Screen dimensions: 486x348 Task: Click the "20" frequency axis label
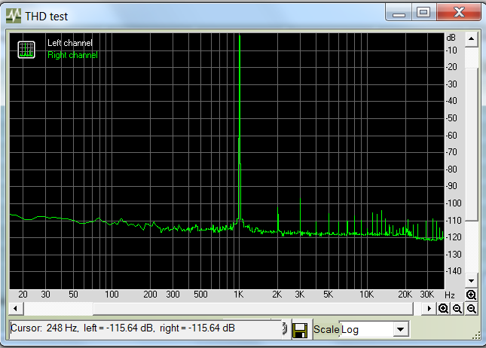(x=23, y=295)
